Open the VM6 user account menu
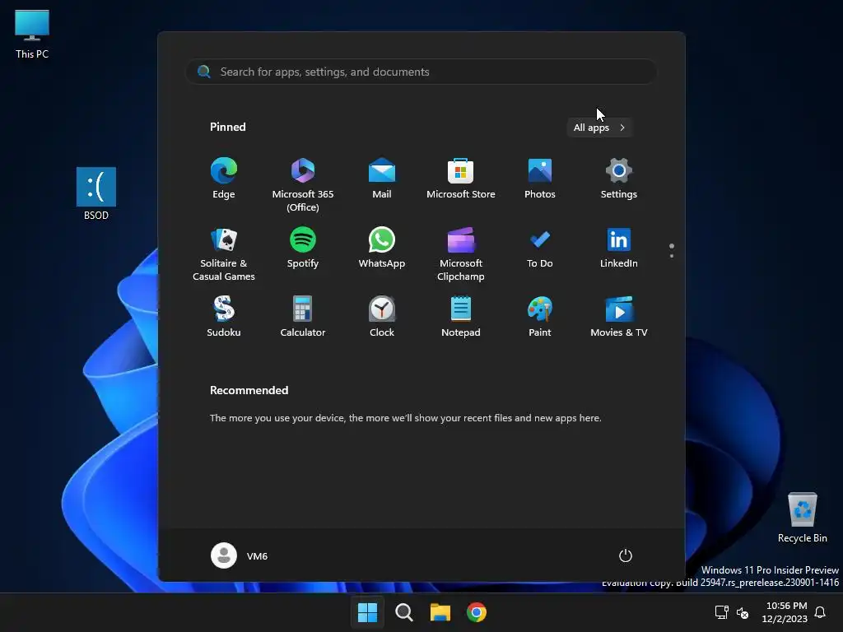The height and width of the screenshot is (632, 843). tap(240, 555)
